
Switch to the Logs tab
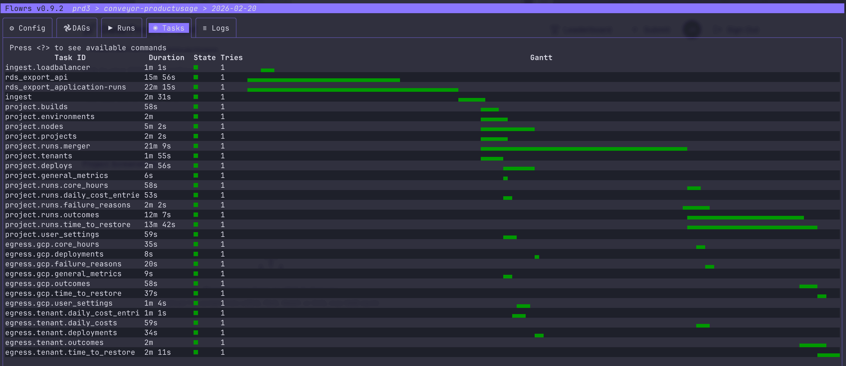pos(216,28)
